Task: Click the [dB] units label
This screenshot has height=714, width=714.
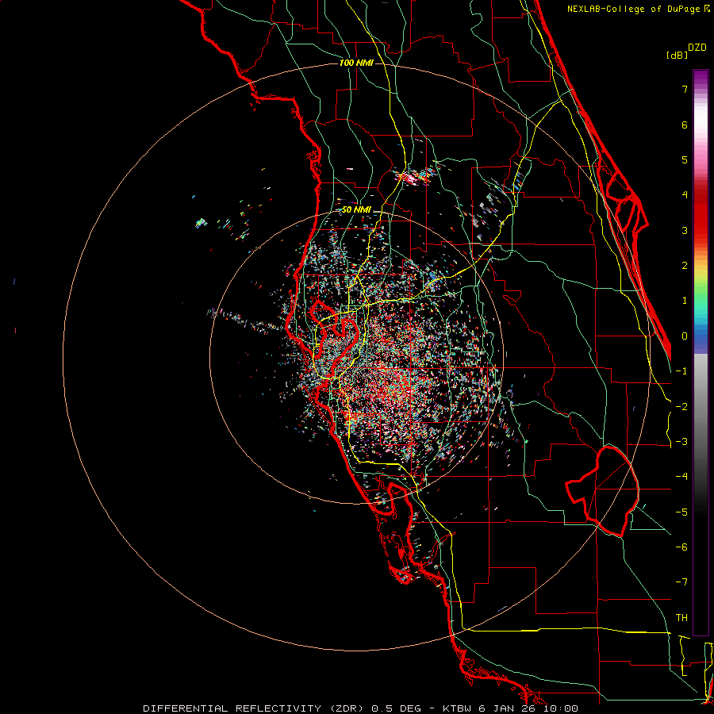Action: tap(677, 55)
